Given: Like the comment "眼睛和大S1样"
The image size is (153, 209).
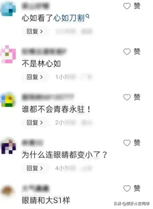Looking at the screenshot, I should (127, 188).
